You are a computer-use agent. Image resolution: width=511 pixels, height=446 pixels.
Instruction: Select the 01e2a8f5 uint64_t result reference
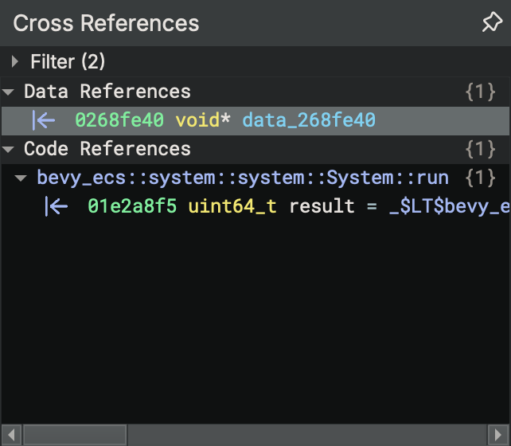255,206
